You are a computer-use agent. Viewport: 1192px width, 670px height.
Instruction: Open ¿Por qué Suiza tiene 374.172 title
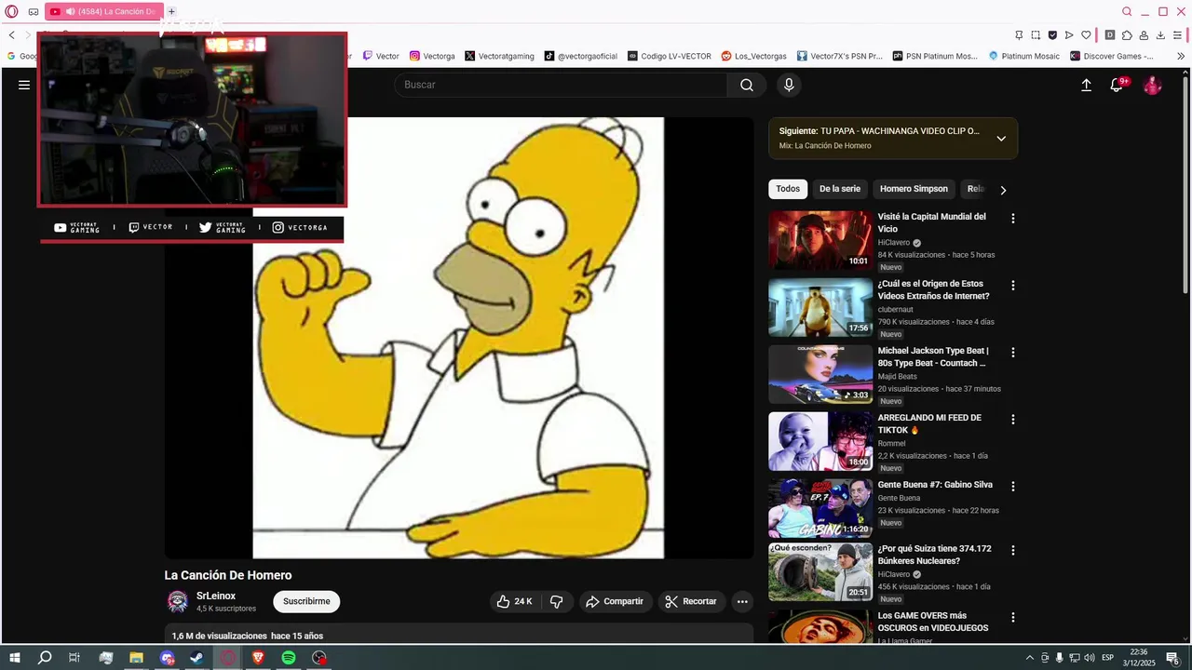click(934, 555)
